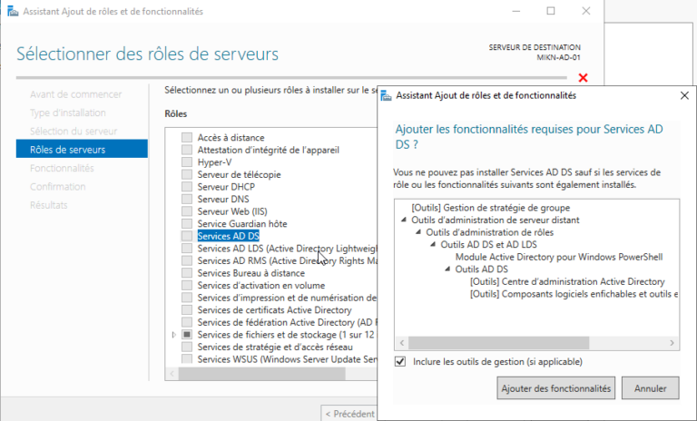Screen dimensions: 697x421
Task: Go to the Fonctionnalités step
Action: 62,168
